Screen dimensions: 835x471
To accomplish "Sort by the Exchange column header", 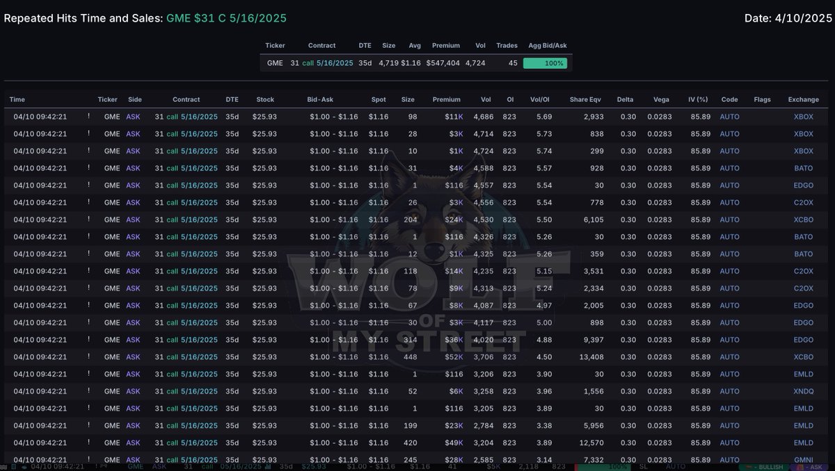I will pos(804,99).
